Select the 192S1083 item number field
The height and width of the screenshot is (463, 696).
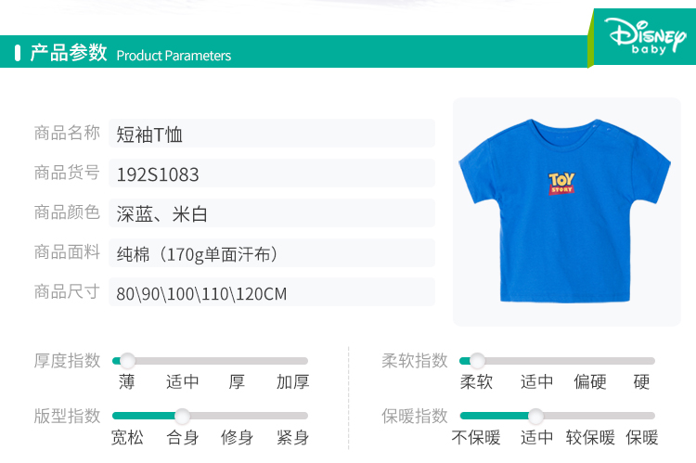(x=272, y=174)
